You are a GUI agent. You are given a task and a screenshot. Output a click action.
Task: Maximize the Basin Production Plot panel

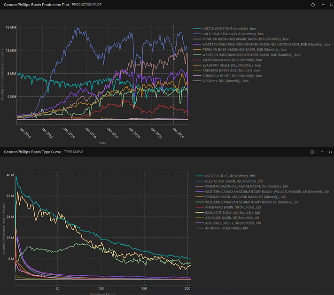point(331,5)
